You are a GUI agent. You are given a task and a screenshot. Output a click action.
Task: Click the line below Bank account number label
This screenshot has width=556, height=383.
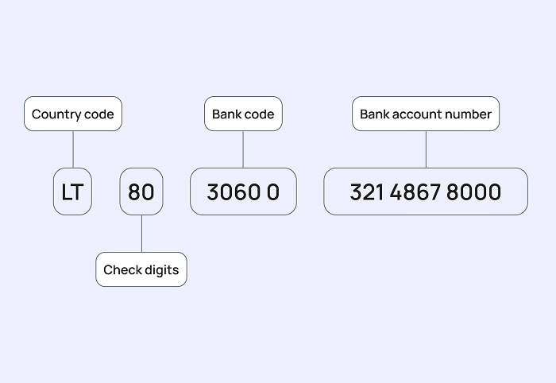426,149
